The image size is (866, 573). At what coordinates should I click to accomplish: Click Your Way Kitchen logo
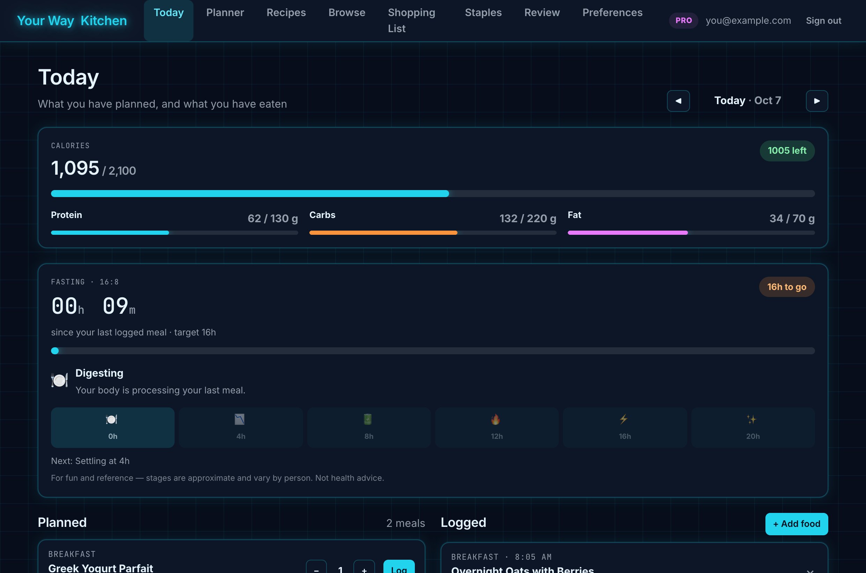click(72, 21)
